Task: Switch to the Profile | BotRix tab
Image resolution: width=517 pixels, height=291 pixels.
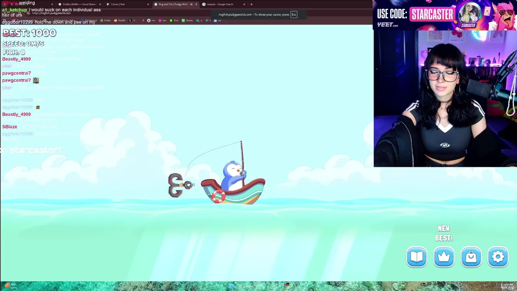Action: click(x=80, y=4)
